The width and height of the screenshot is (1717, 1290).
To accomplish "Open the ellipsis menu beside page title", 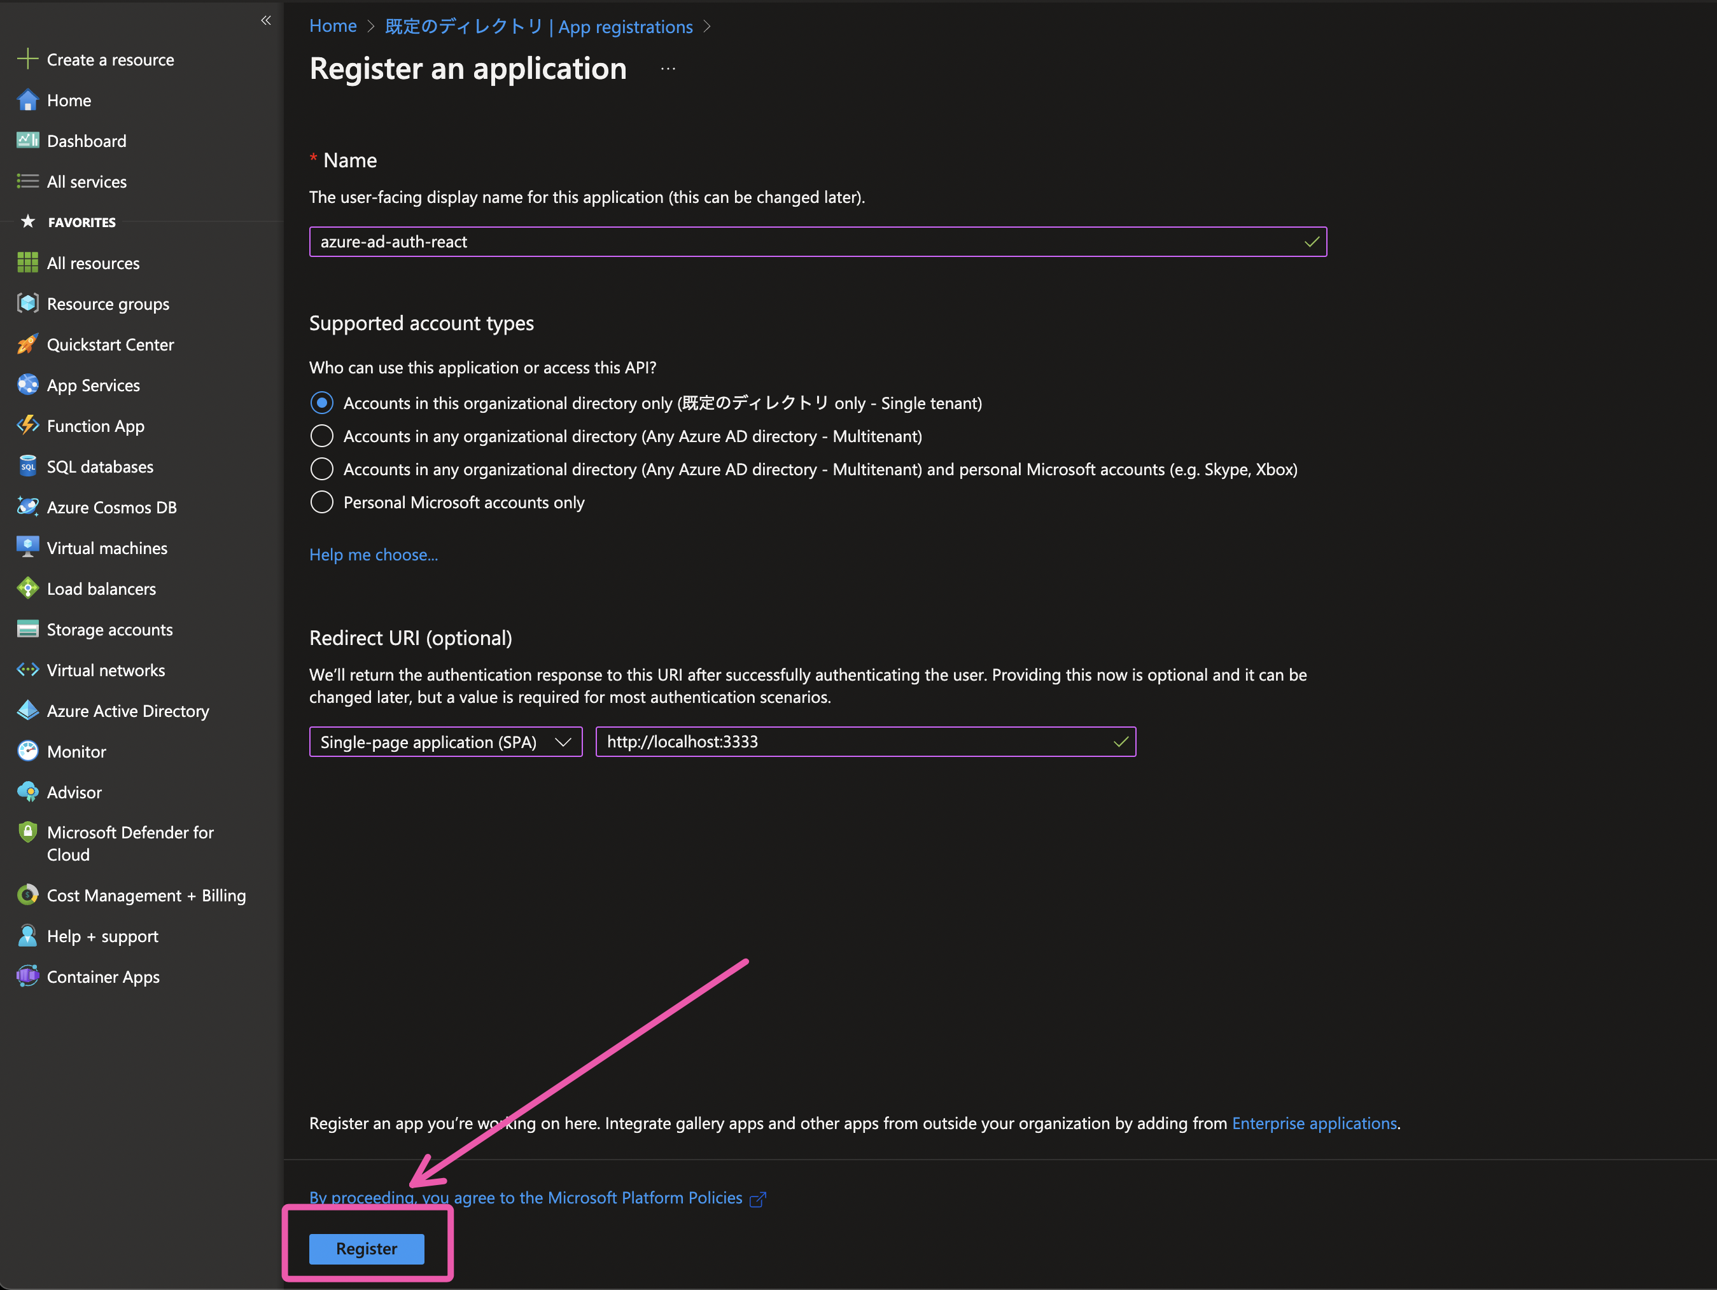I will coord(668,69).
